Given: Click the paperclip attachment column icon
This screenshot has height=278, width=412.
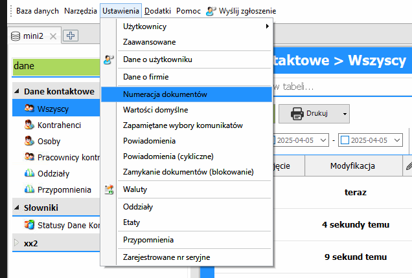Looking at the screenshot, I should 409,166.
